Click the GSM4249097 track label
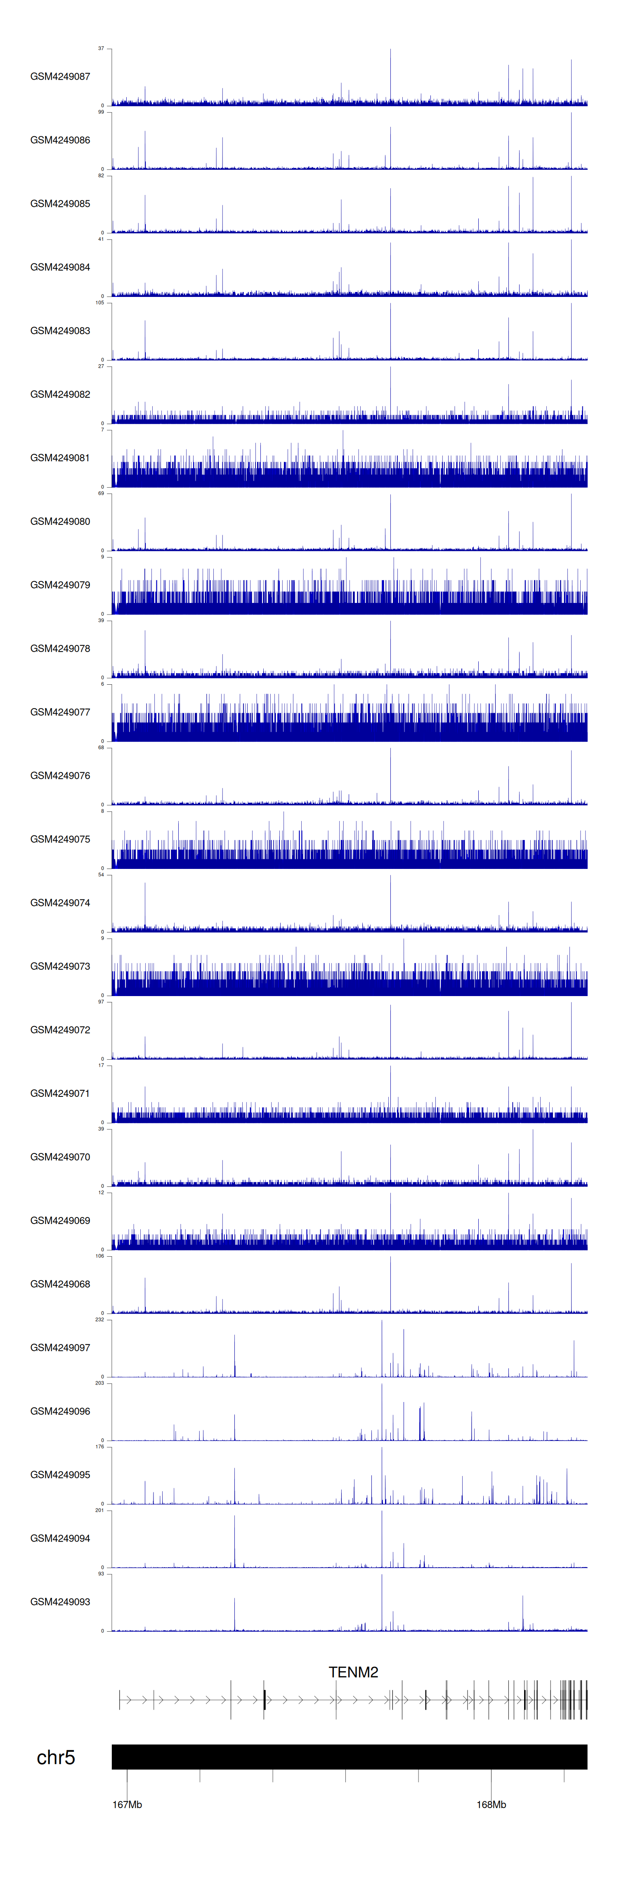 [60, 1347]
